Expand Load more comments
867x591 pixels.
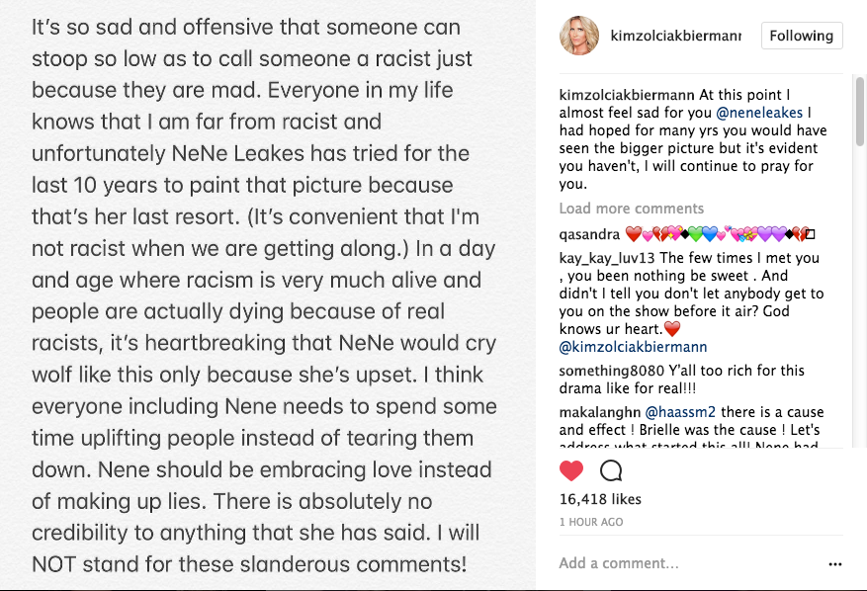point(632,209)
